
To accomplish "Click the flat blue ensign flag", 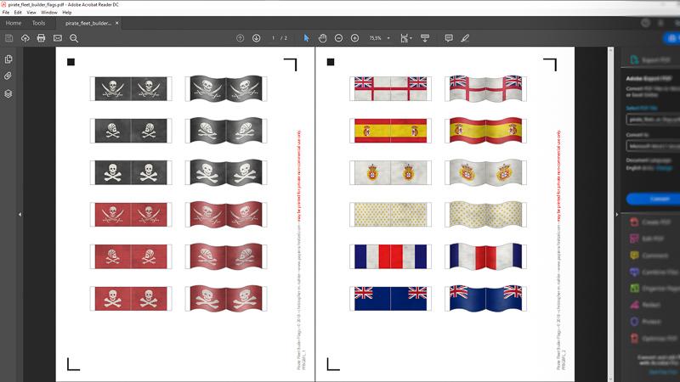I will click(390, 298).
